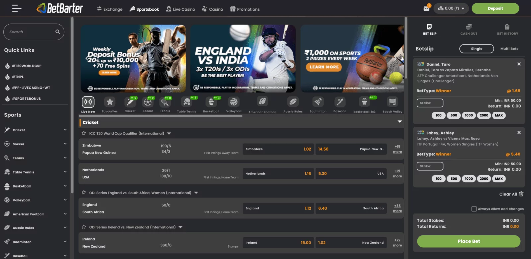
Task: Open the hamburger menu icon
Action: tap(17, 9)
